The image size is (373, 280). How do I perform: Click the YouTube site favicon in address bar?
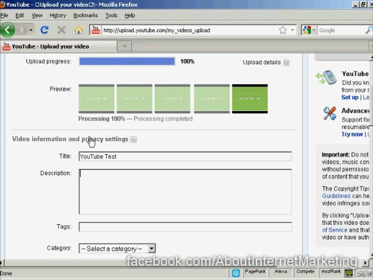pos(96,30)
